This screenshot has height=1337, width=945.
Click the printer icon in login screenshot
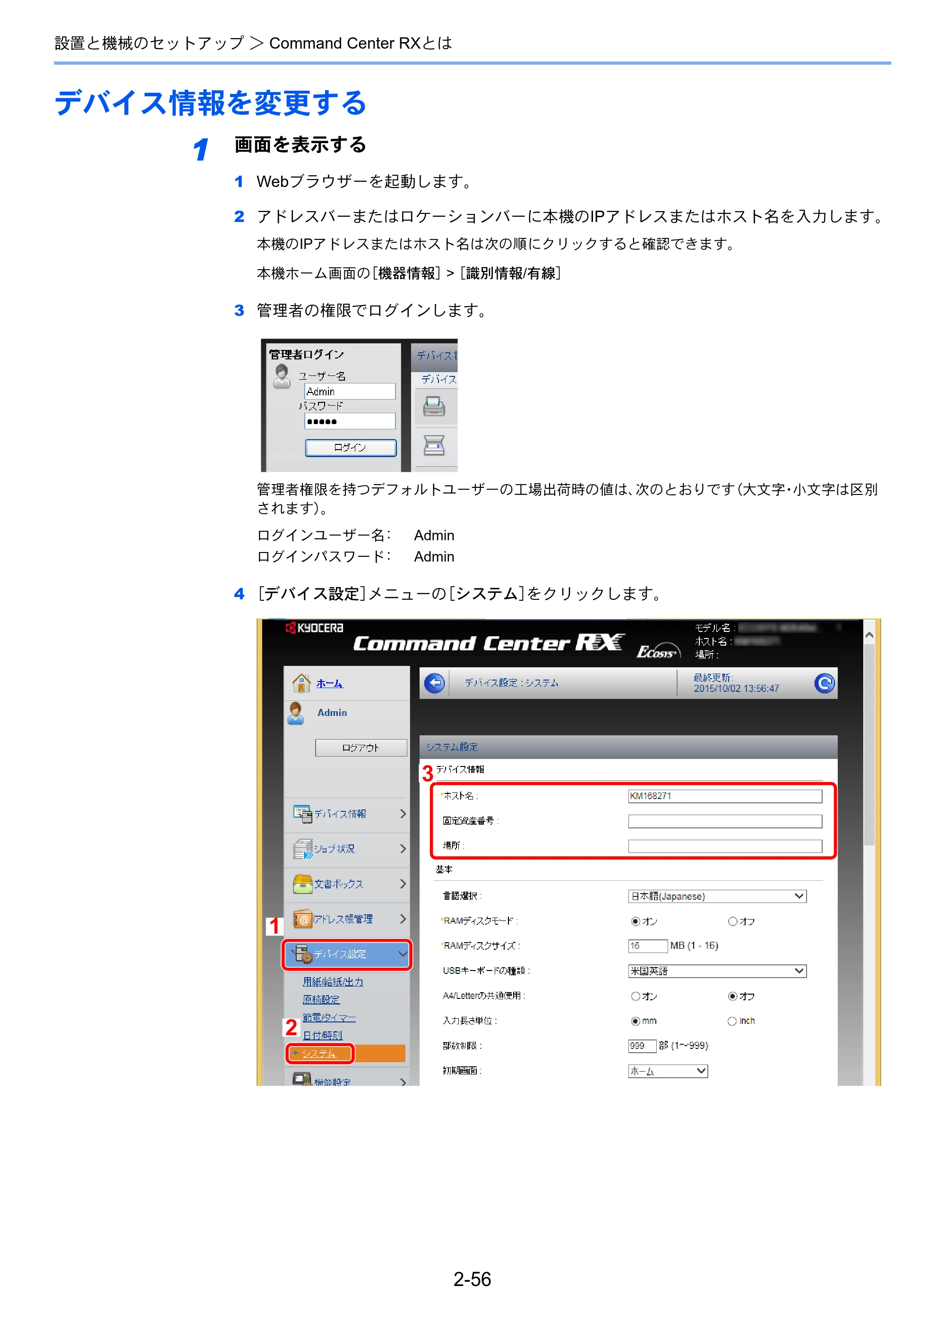pos(434,406)
